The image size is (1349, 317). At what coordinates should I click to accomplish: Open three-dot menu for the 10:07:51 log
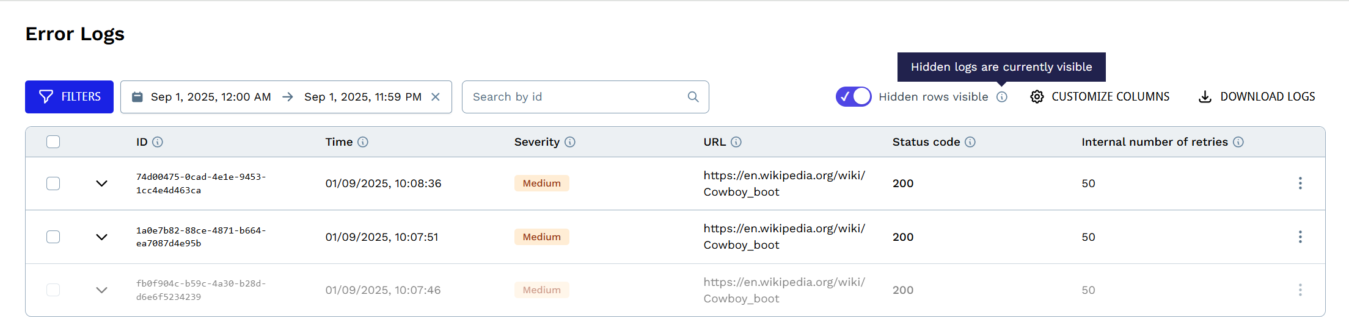pos(1300,237)
